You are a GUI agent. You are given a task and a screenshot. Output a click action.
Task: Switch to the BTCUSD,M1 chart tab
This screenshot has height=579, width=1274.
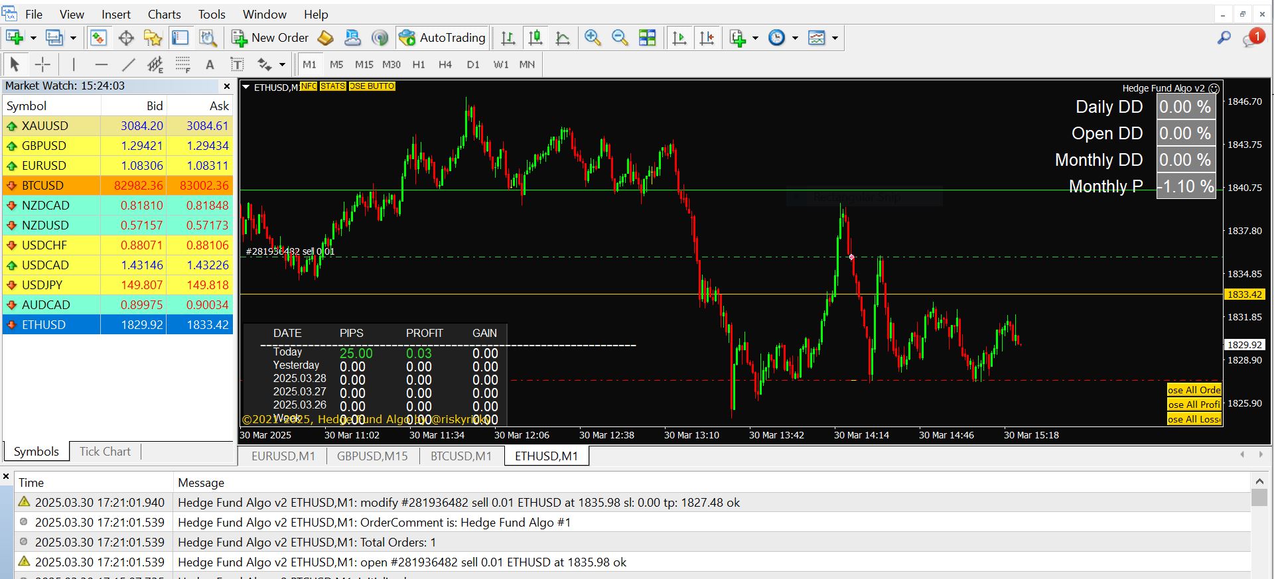point(460,456)
